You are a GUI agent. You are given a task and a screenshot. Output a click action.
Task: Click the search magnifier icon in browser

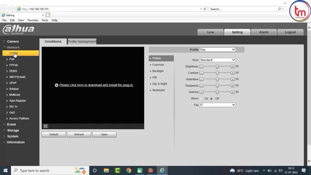[279, 9]
